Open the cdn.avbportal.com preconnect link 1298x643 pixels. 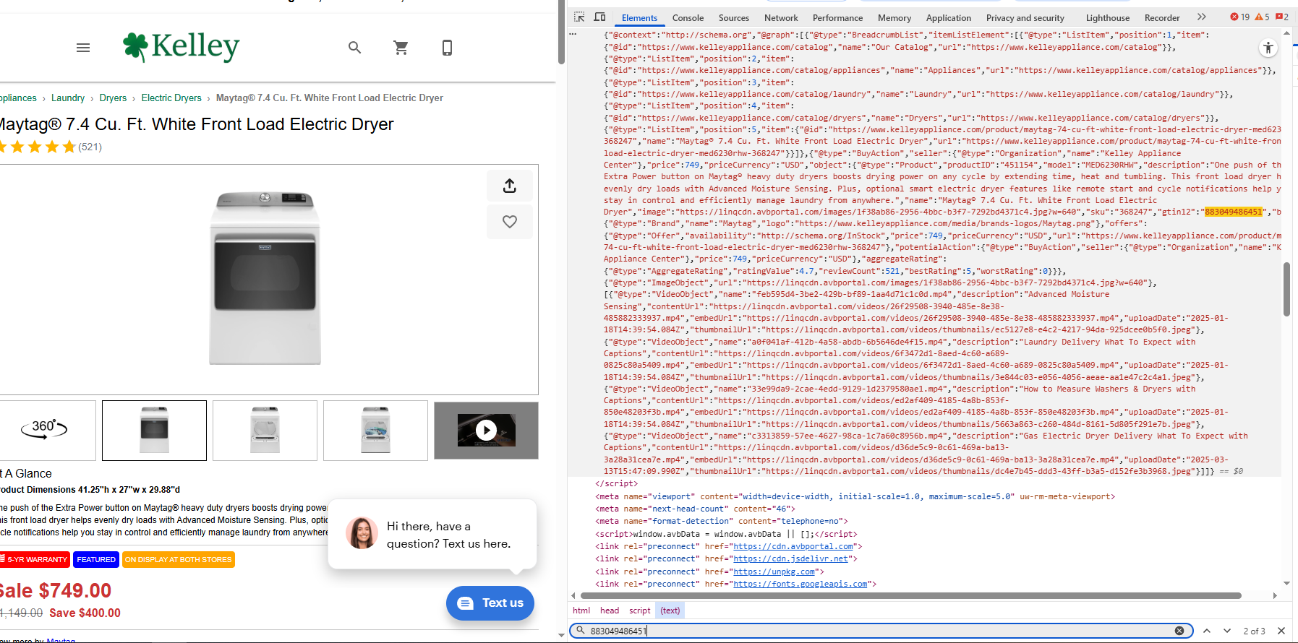[793, 547]
